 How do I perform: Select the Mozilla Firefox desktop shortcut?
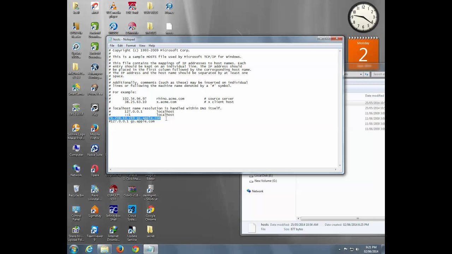point(95,132)
